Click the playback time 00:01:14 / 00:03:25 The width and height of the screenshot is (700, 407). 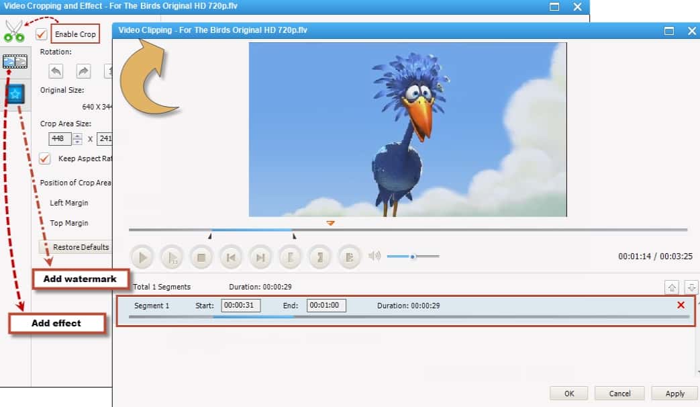tap(655, 257)
